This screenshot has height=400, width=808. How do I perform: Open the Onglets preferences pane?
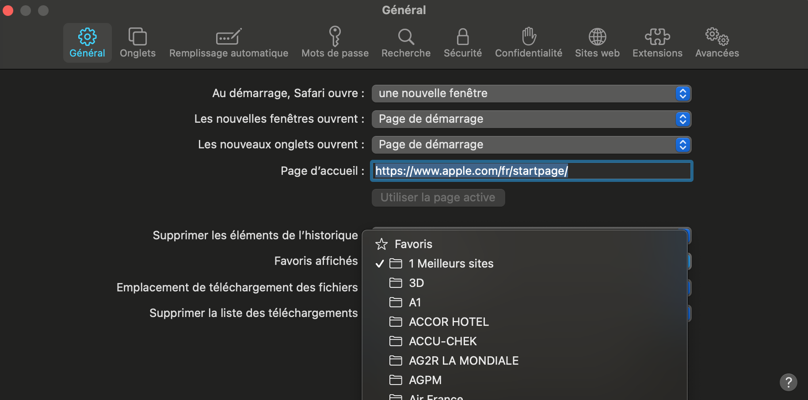137,43
